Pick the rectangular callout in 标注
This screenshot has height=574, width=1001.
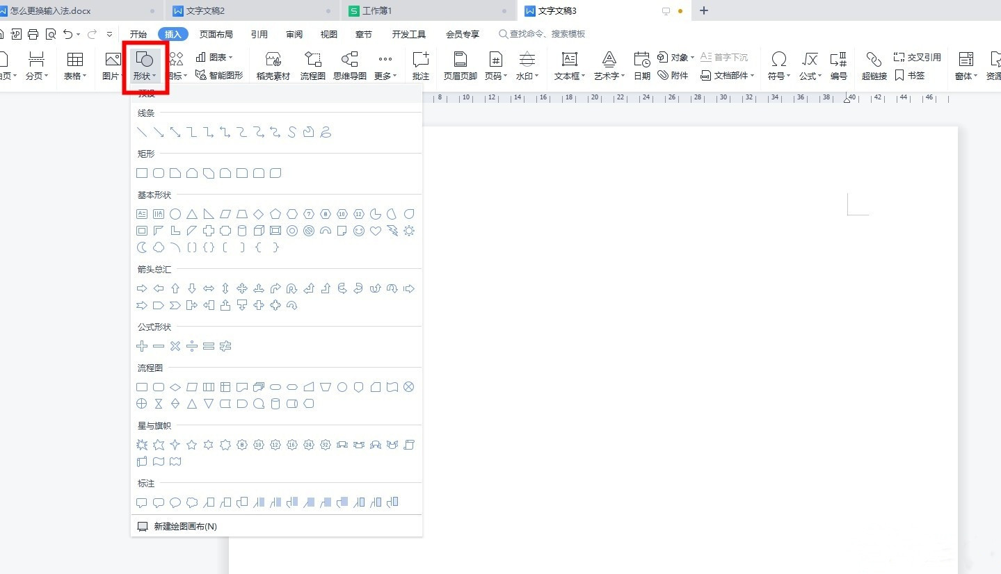tap(142, 502)
